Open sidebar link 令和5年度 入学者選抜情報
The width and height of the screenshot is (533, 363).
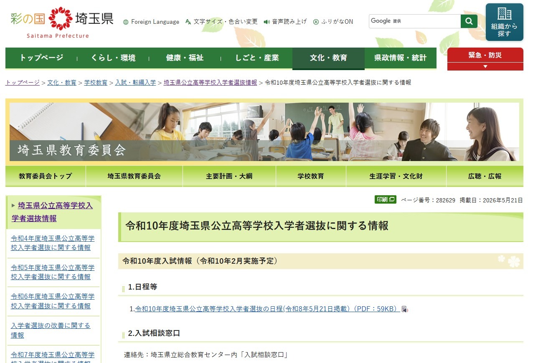coord(53,272)
